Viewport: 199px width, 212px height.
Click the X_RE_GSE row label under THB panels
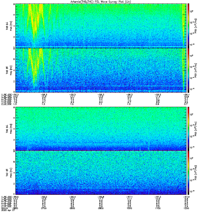[x=6, y=95]
